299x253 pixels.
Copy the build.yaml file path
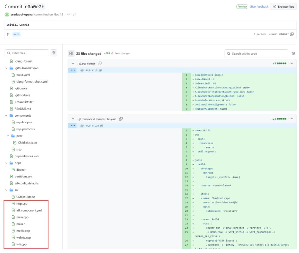(x=121, y=119)
